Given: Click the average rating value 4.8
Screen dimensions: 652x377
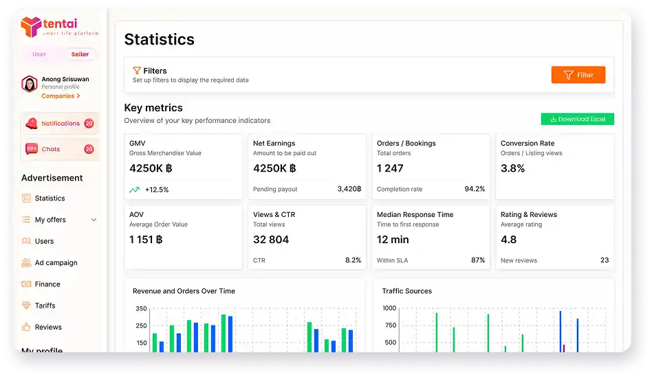Looking at the screenshot, I should 508,240.
